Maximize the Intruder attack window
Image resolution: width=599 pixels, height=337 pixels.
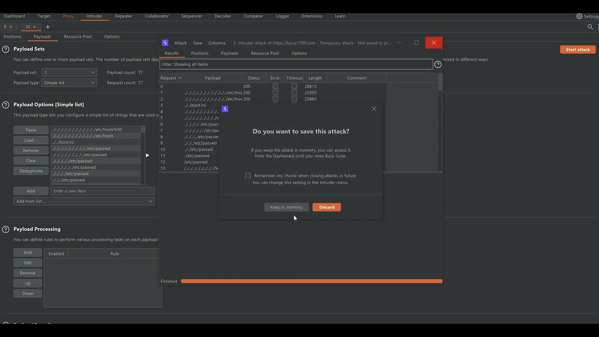coord(416,43)
